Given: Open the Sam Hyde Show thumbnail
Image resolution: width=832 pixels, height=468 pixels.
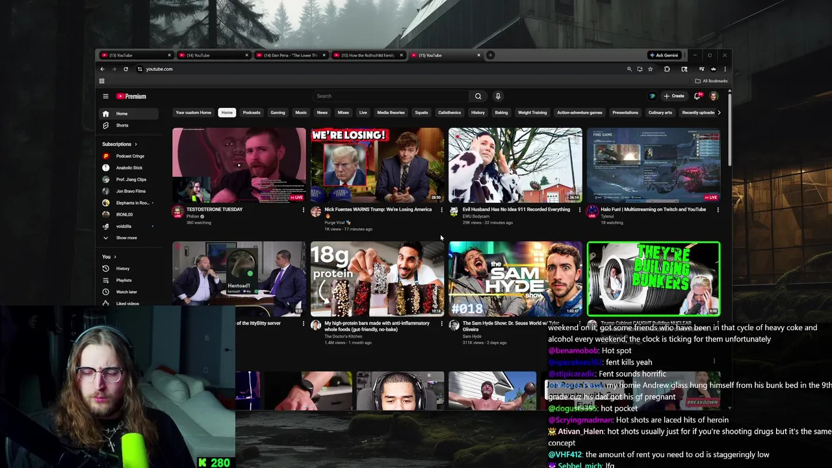Looking at the screenshot, I should [x=515, y=279].
